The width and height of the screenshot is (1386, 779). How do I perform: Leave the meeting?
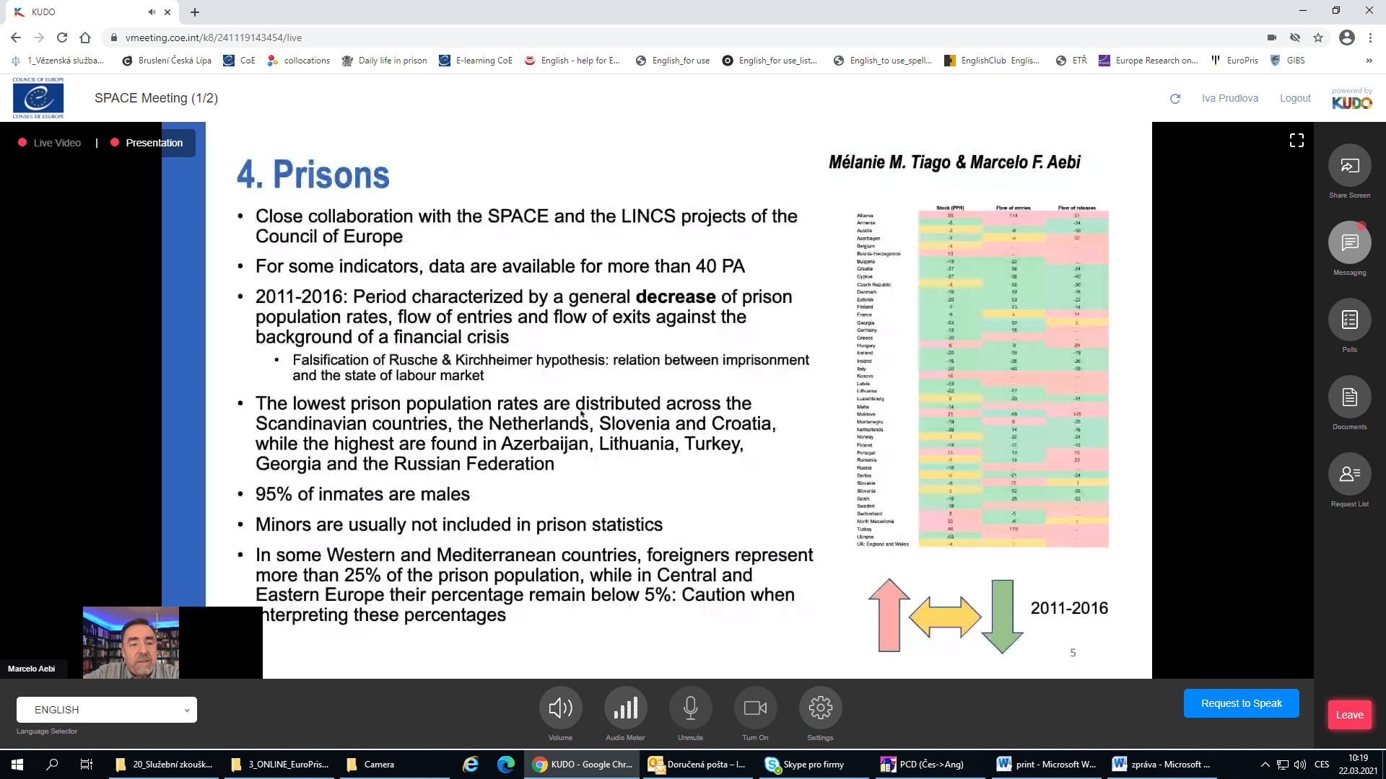1349,715
